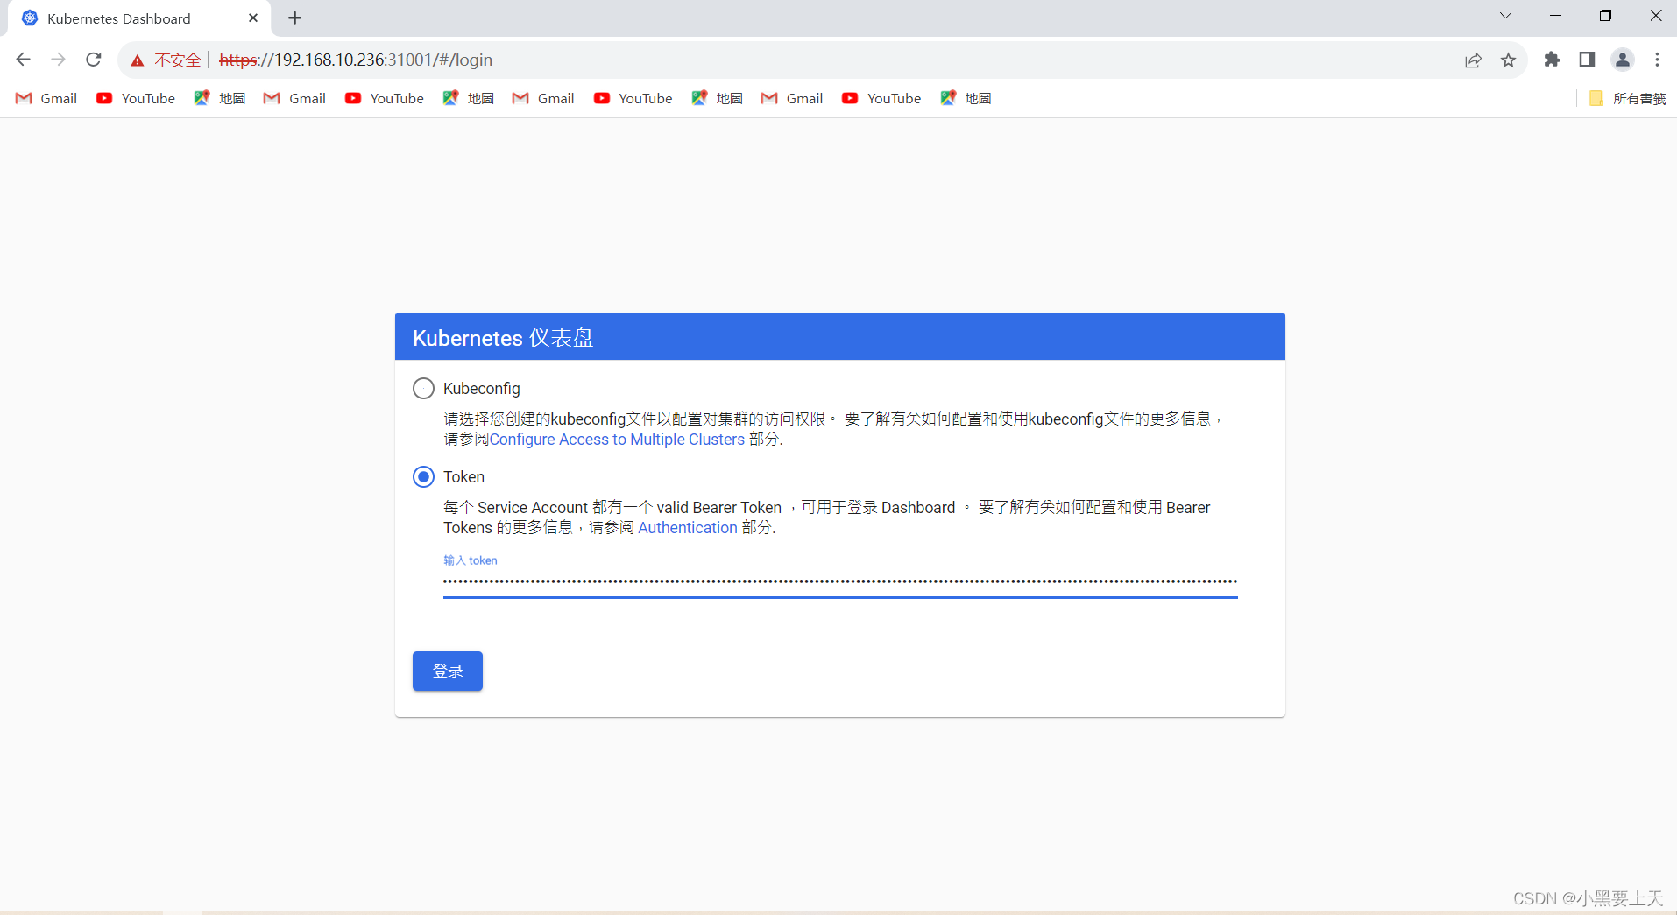Open the side panel icon near the profile
This screenshot has height=915, width=1677.
click(1587, 60)
